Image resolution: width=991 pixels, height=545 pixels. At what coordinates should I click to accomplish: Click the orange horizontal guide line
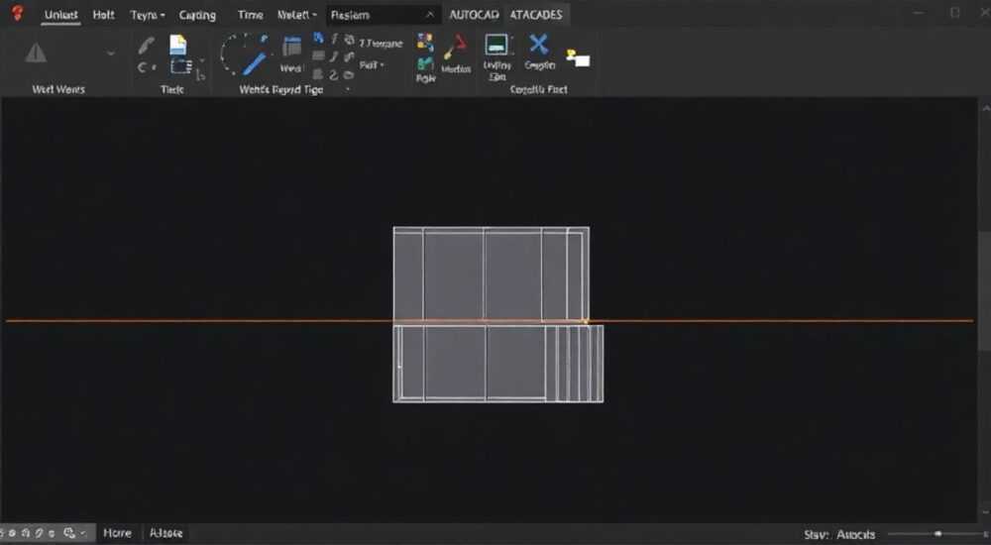coord(189,321)
